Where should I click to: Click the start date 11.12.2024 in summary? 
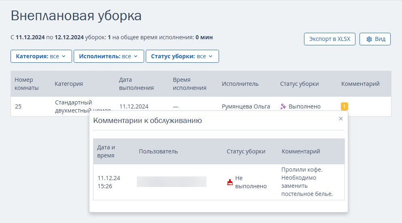tap(30, 37)
